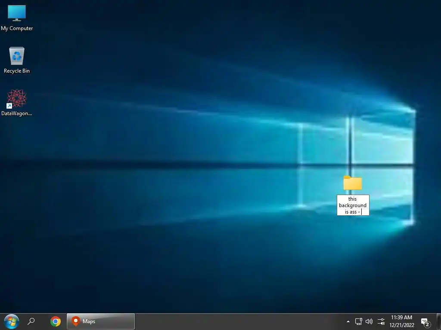This screenshot has height=330, width=441.
Task: Click the Recycle Bin label text
Action: (x=17, y=71)
